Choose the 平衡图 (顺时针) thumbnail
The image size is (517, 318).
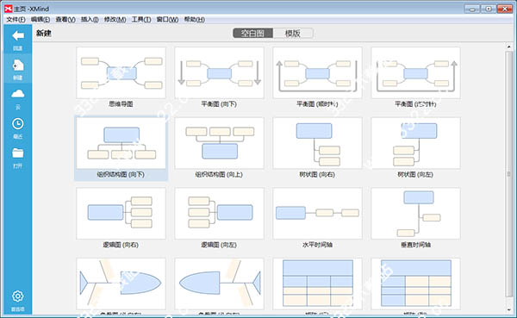coord(317,72)
